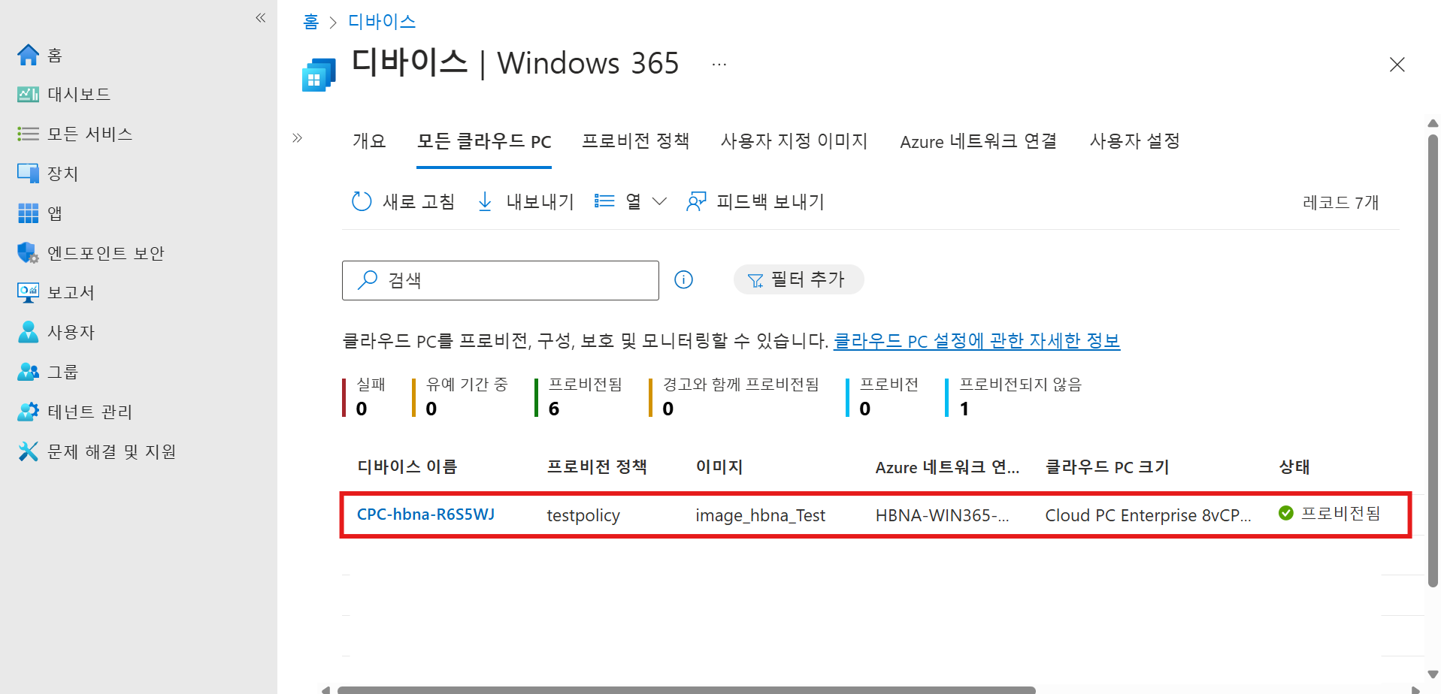Click testpolicy cell in table row
This screenshot has height=694, width=1441.
(583, 515)
